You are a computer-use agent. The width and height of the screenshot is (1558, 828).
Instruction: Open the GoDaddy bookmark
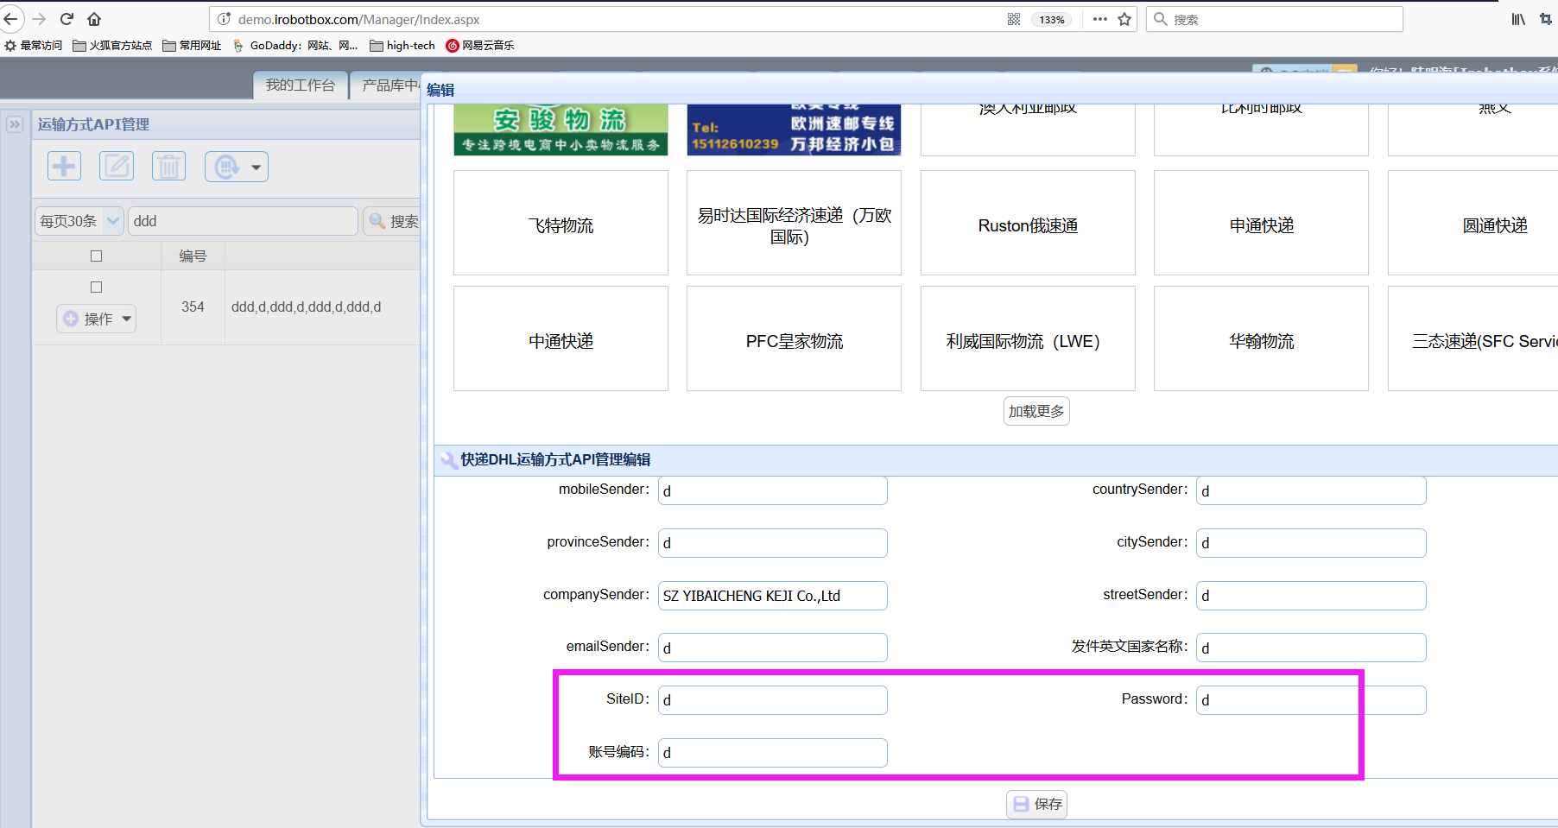[295, 46]
